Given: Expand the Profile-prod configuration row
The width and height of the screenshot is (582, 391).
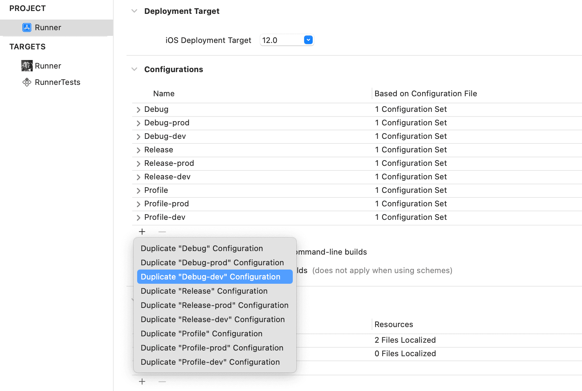Looking at the screenshot, I should pos(139,204).
